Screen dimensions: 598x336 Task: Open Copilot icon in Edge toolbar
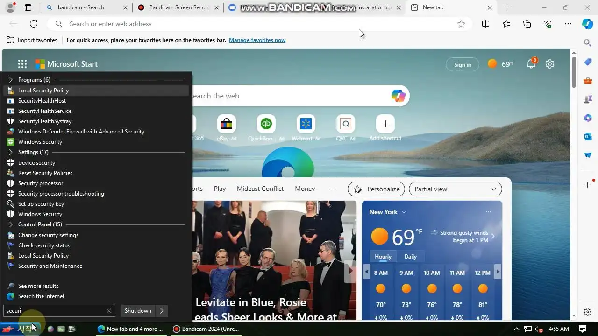coord(588,24)
